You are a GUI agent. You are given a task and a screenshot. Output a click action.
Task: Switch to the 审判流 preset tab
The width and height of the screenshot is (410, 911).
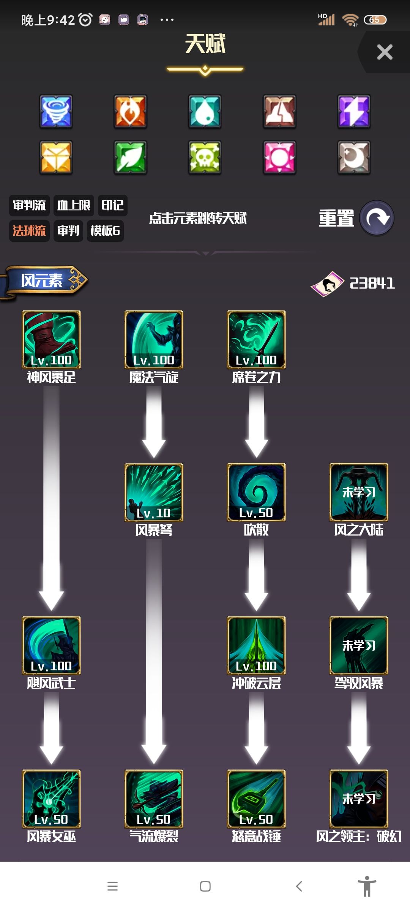(x=29, y=205)
